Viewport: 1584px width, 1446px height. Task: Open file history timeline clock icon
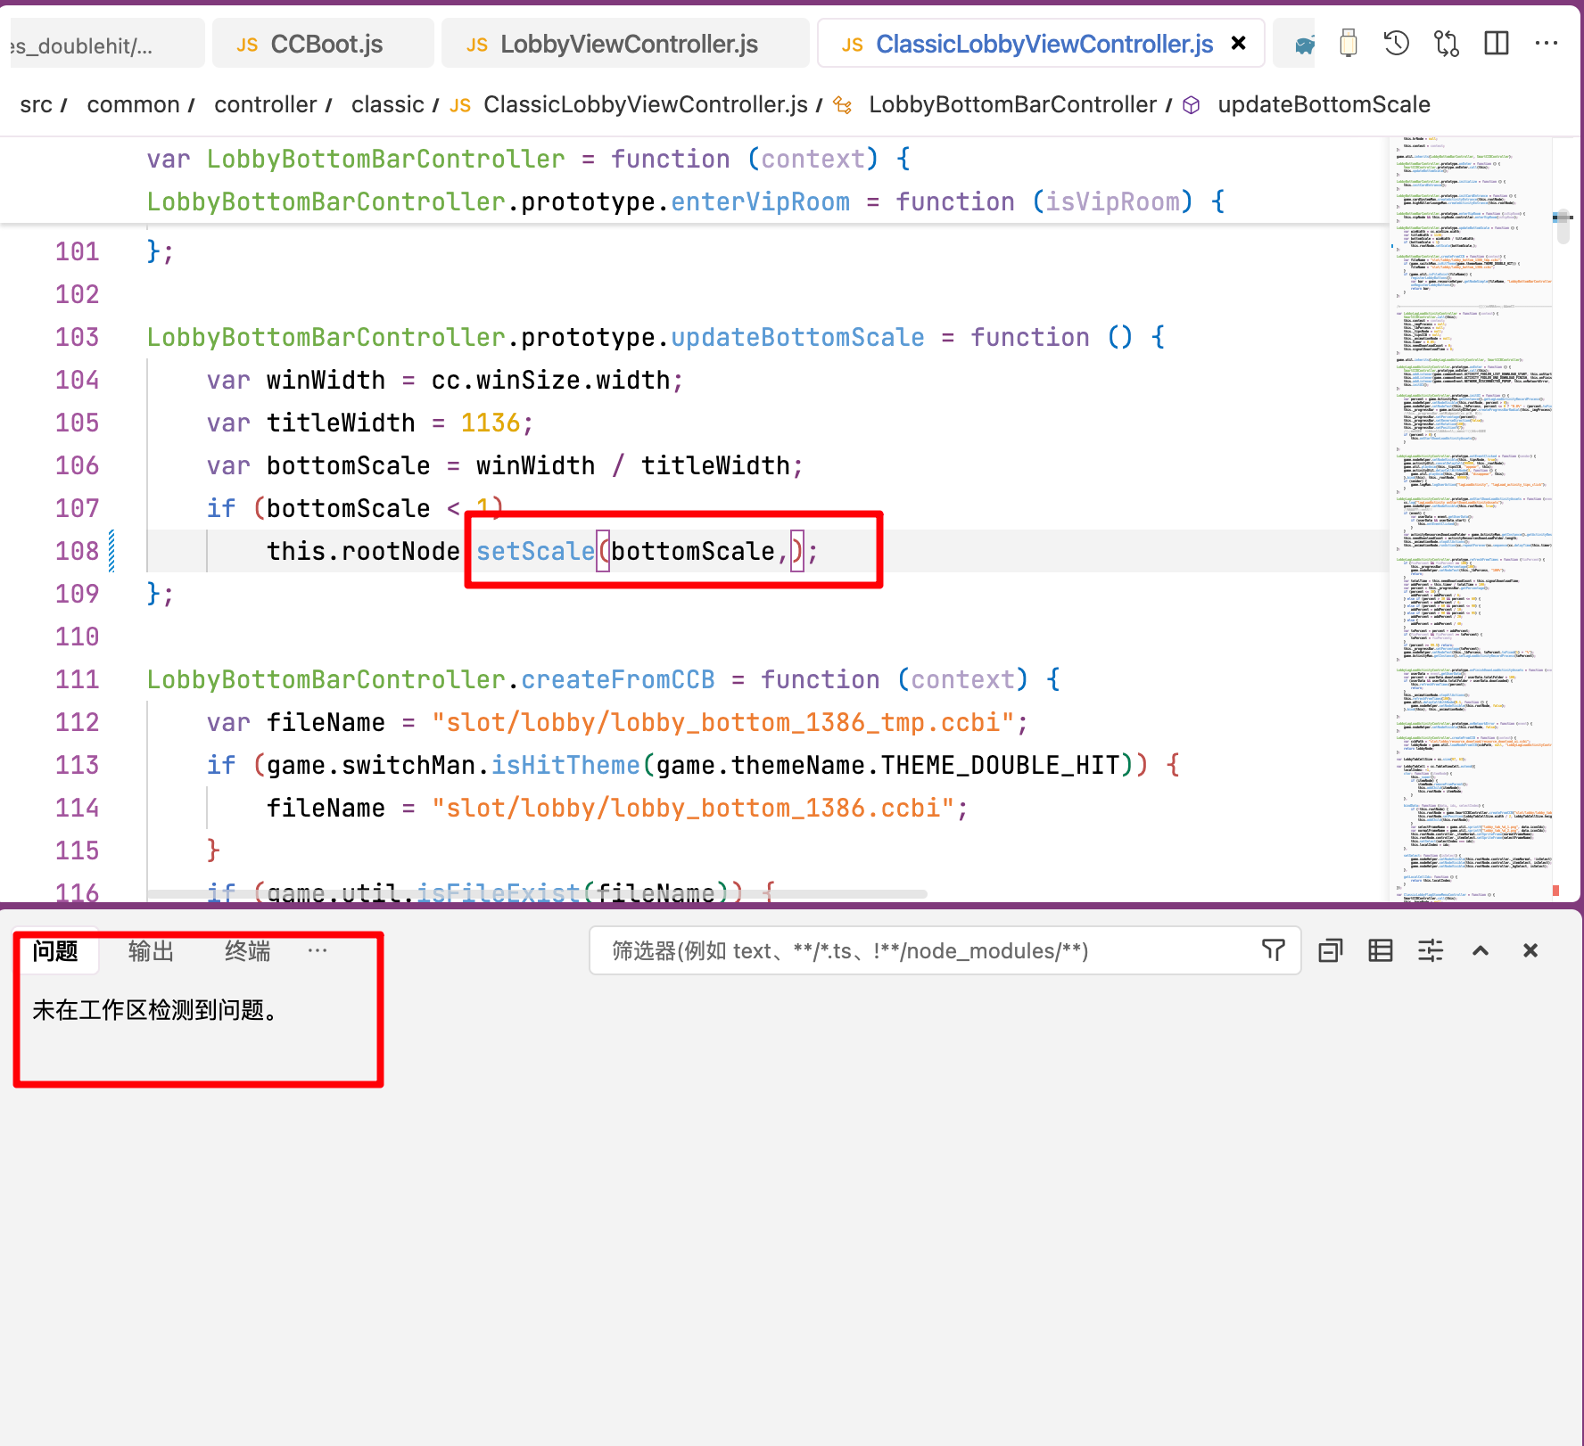click(1396, 43)
